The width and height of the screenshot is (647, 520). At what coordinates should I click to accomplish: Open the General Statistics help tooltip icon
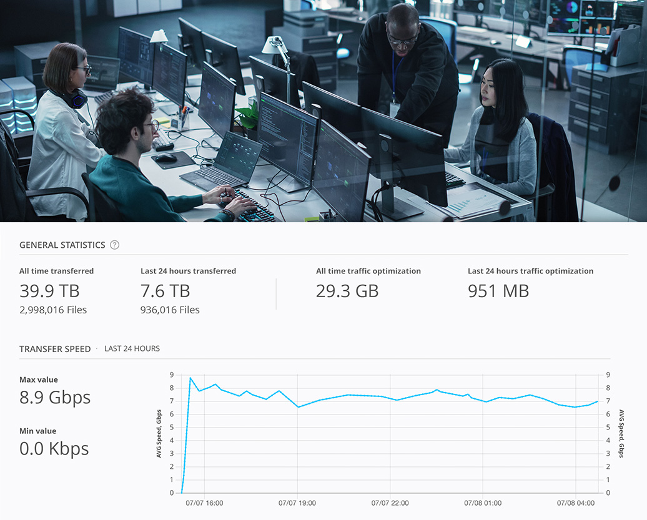114,245
